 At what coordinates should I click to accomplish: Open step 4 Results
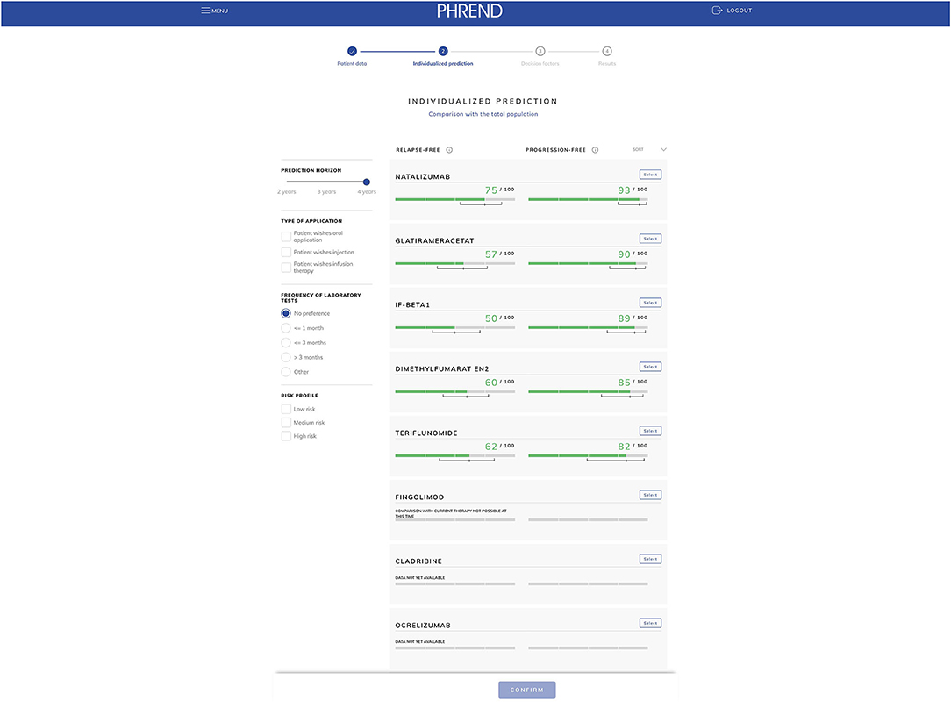607,51
